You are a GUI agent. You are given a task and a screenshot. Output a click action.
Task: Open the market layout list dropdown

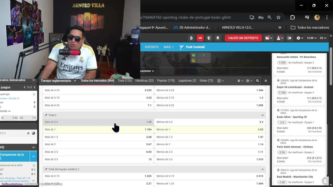click(x=220, y=81)
